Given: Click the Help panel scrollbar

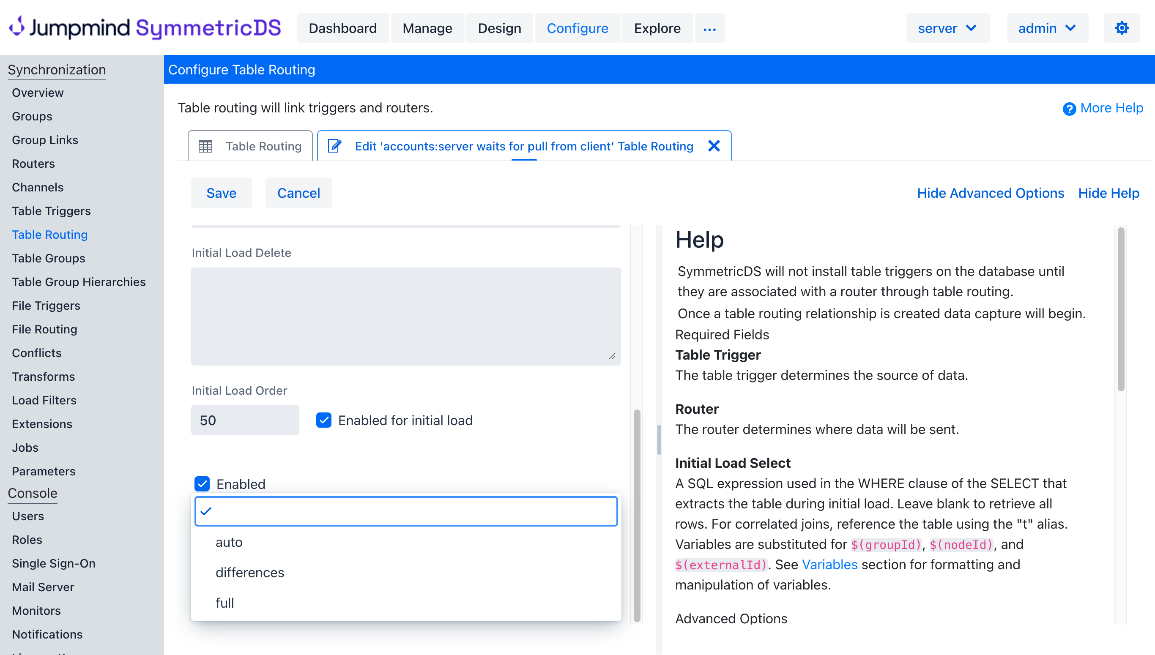Looking at the screenshot, I should pyautogui.click(x=1120, y=309).
